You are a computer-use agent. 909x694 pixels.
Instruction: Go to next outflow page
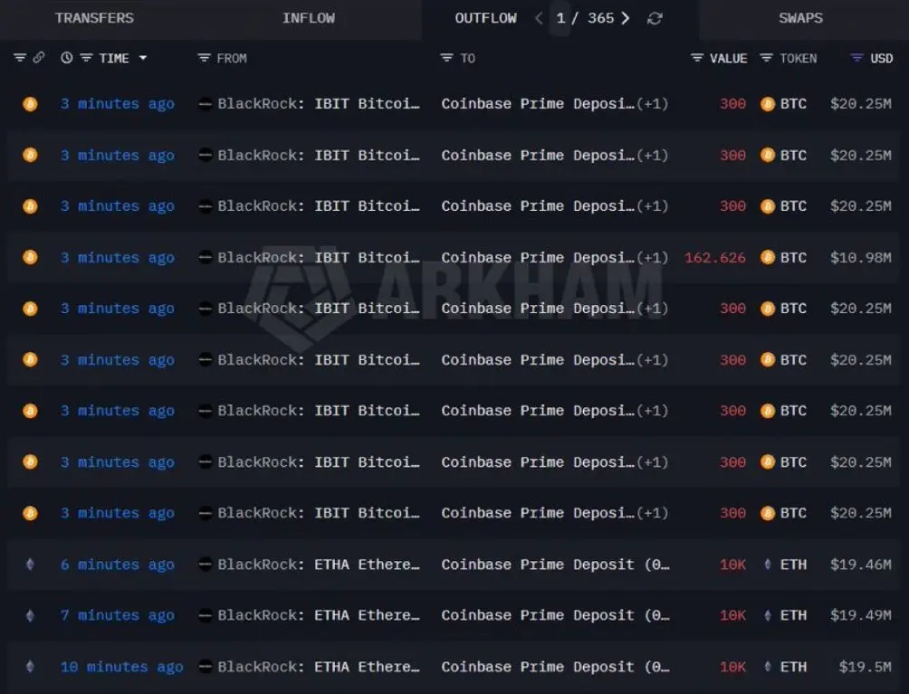point(625,18)
